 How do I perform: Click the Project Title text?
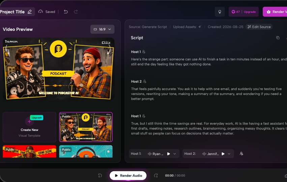point(12,12)
